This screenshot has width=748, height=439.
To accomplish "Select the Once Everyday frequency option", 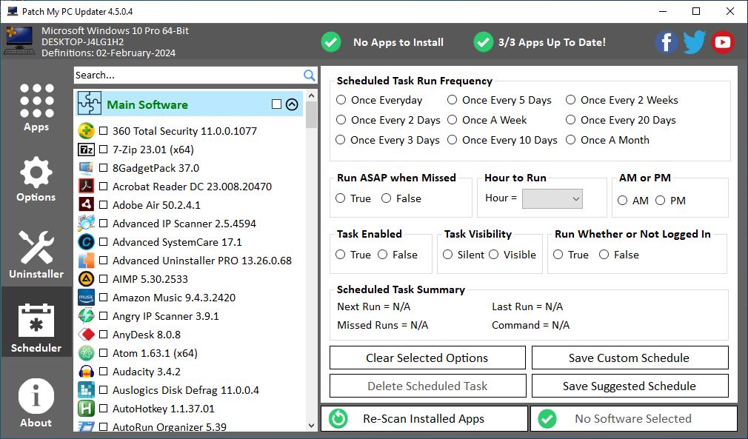I will tap(341, 100).
